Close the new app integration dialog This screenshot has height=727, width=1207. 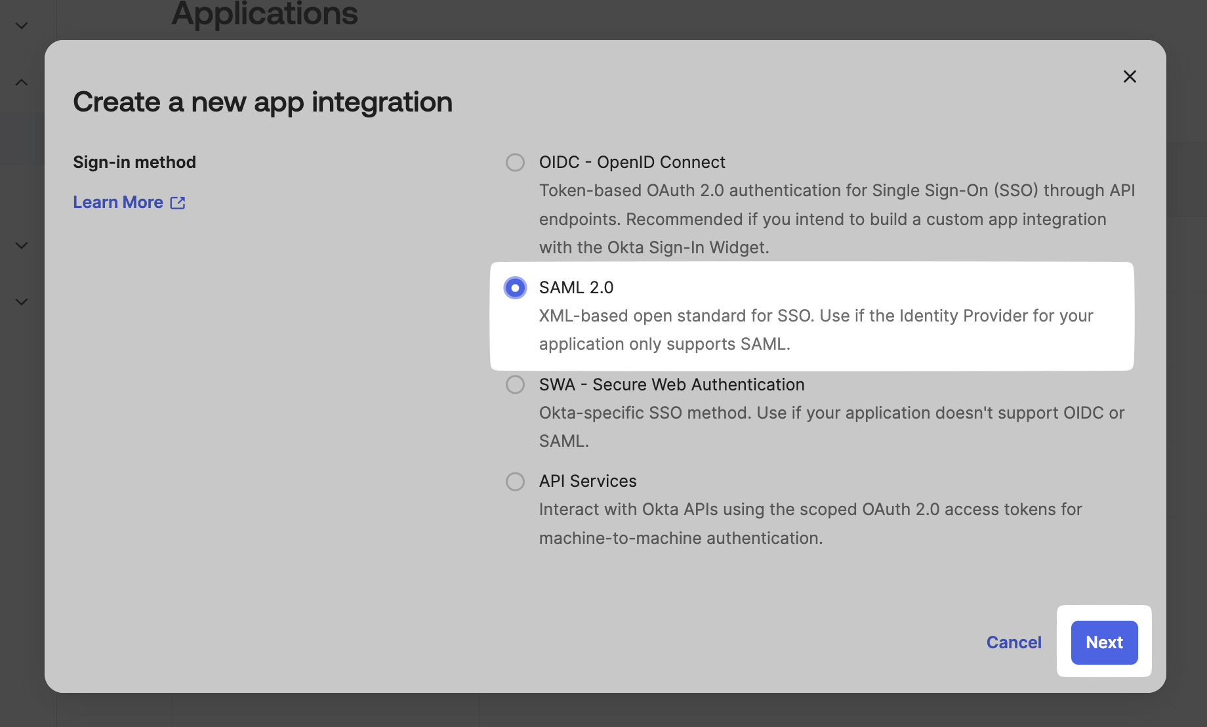coord(1130,77)
